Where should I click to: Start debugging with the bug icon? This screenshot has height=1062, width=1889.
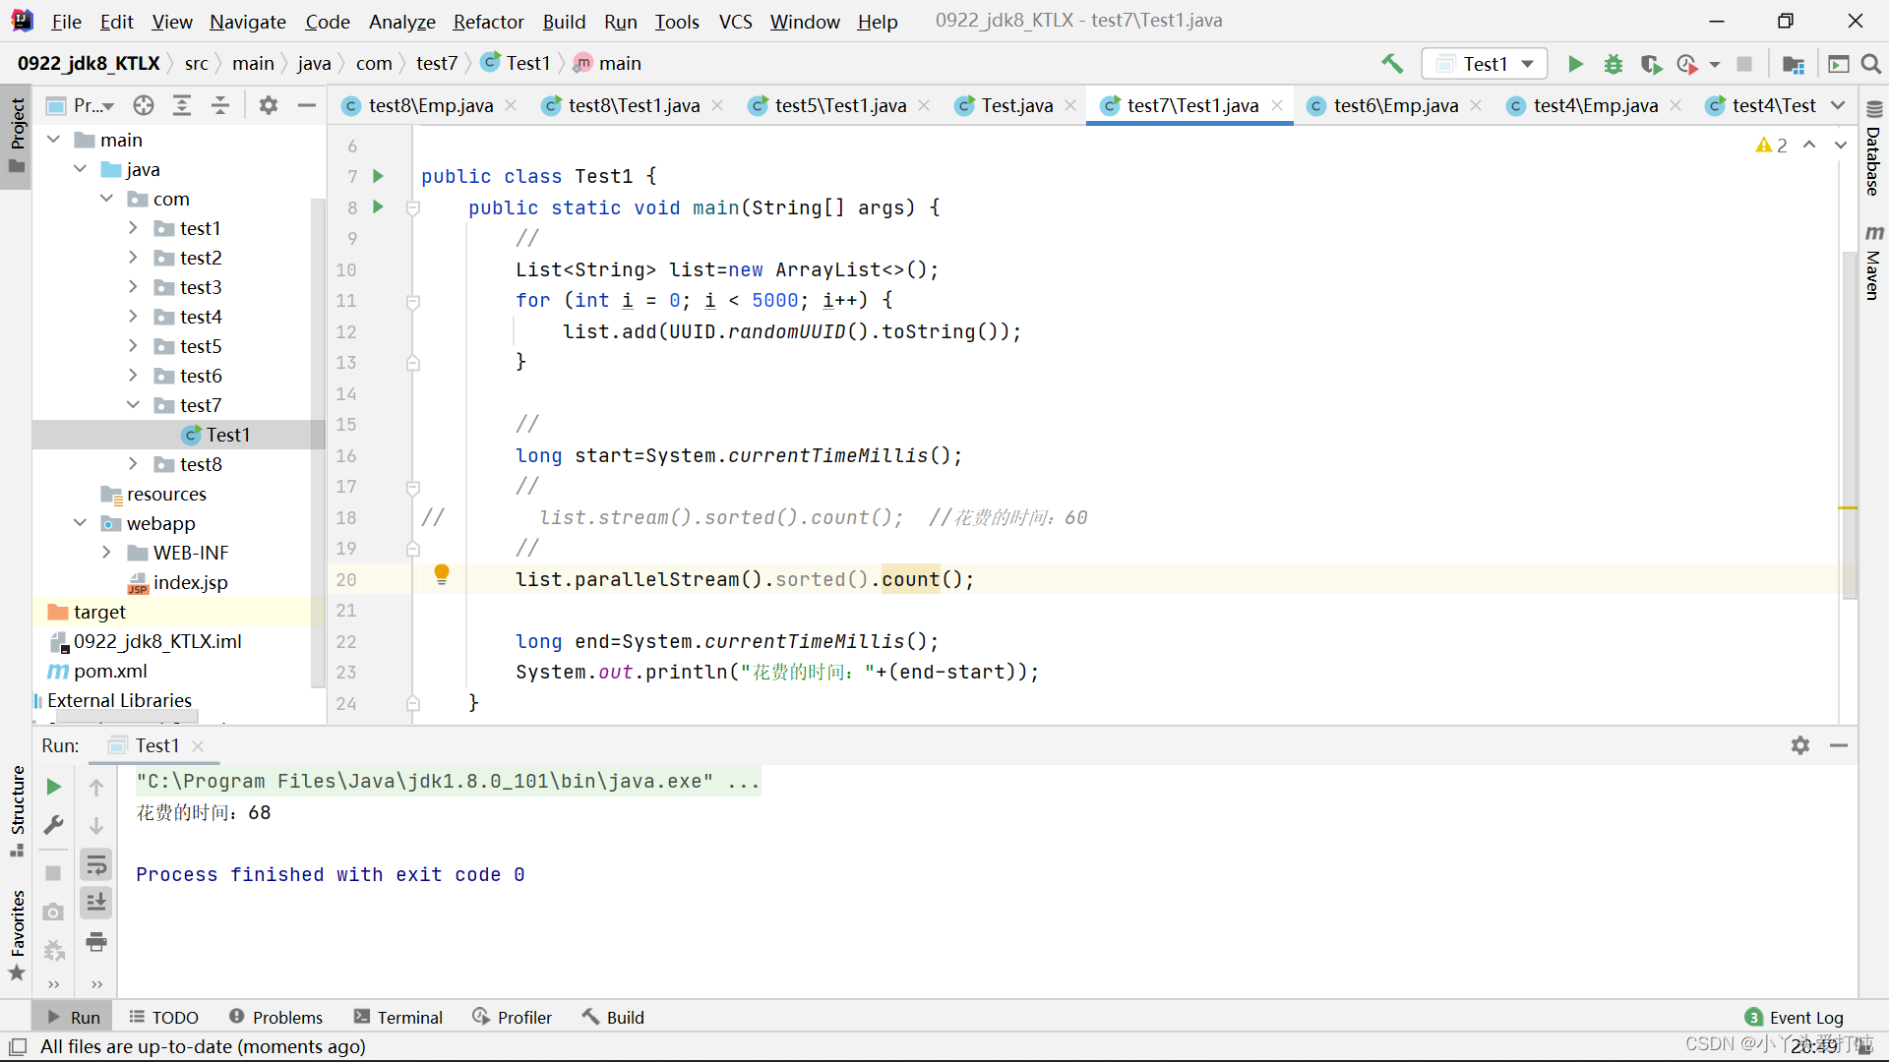point(1614,64)
